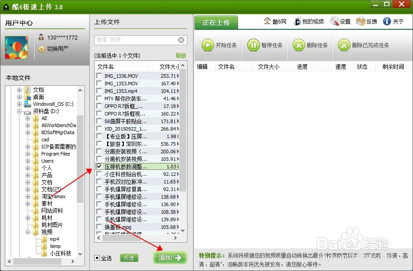Toggle the 全选 select-all checkbox
413x271 pixels.
pyautogui.click(x=97, y=258)
